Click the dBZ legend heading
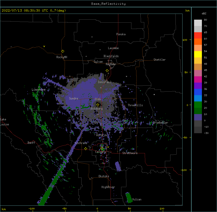Screen dimensions: 217x212 (x=204, y=13)
